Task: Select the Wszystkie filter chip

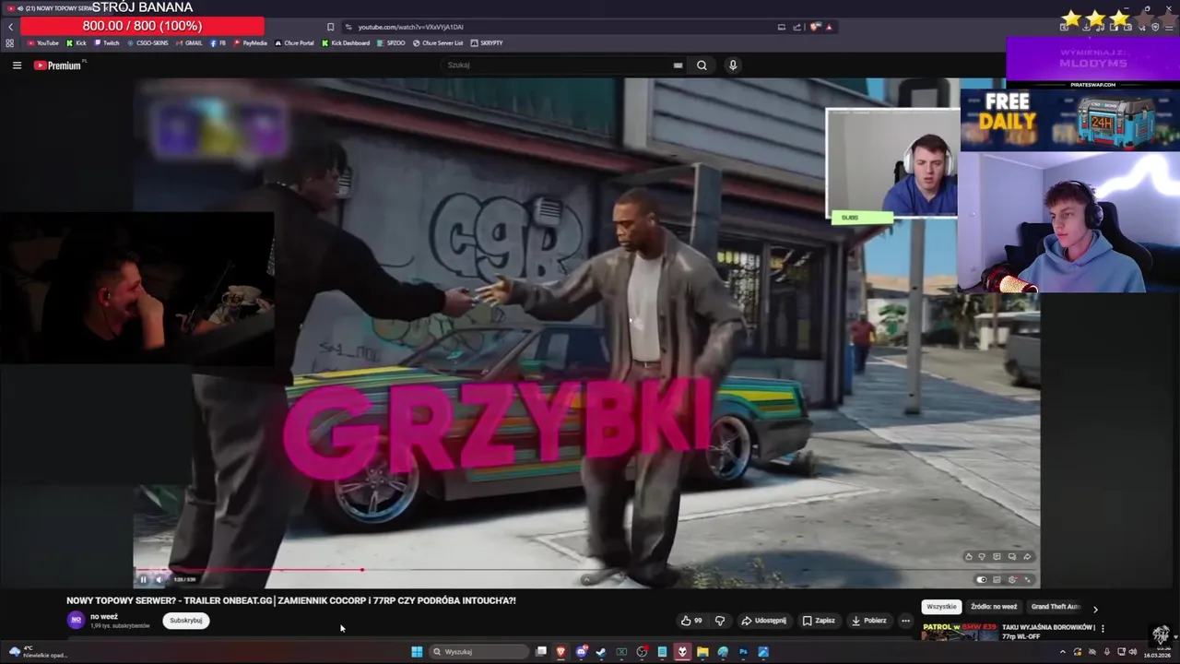Action: coord(941,607)
